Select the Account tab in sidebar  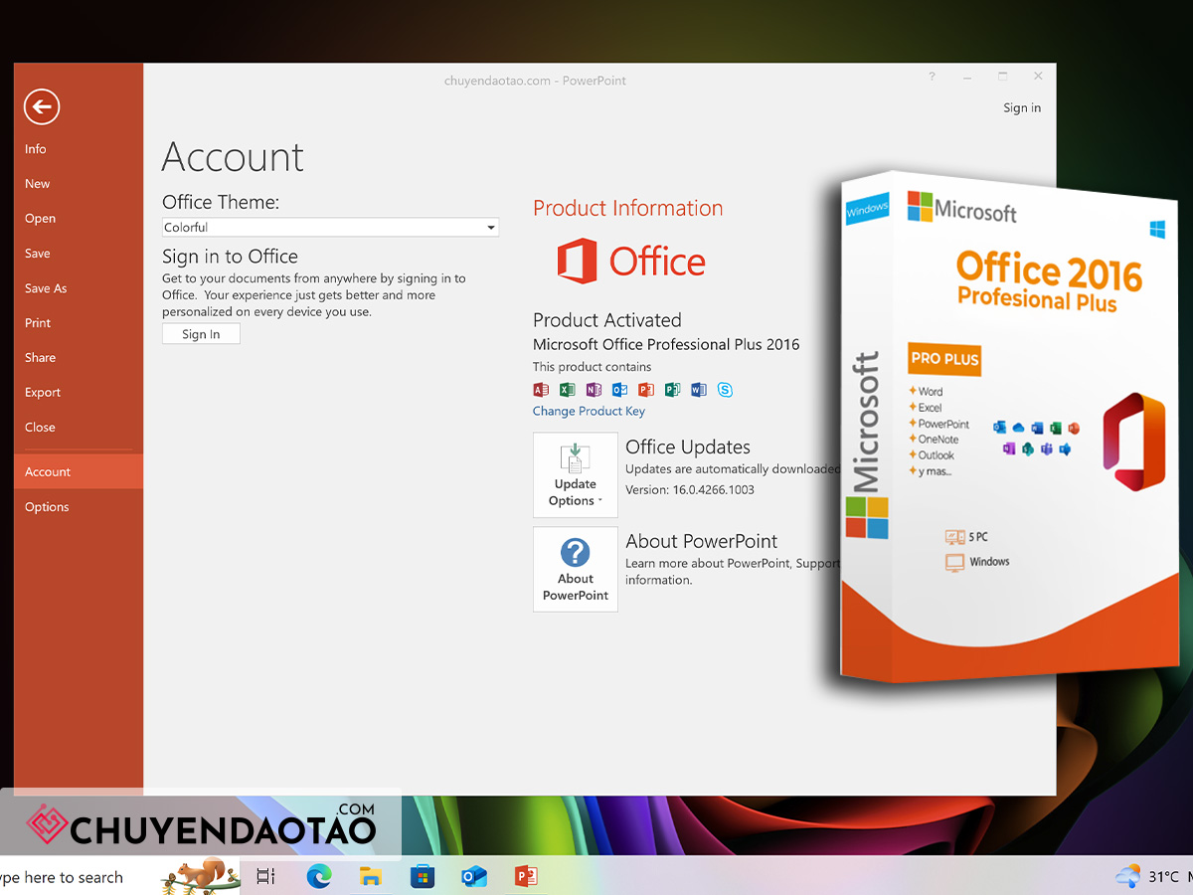pos(79,472)
